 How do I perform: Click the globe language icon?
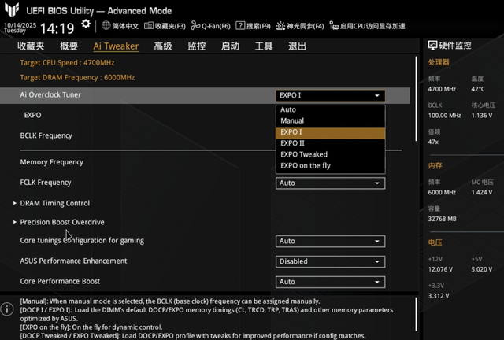pyautogui.click(x=106, y=25)
